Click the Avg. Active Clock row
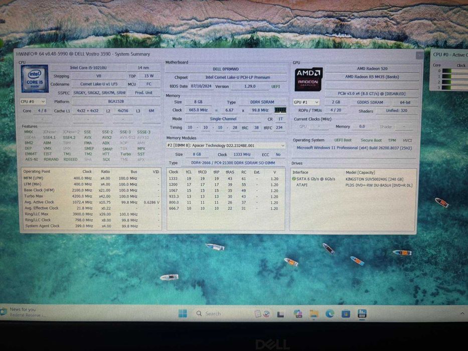 click(91, 202)
